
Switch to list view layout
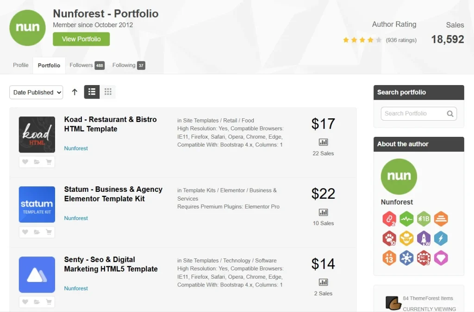(x=92, y=92)
